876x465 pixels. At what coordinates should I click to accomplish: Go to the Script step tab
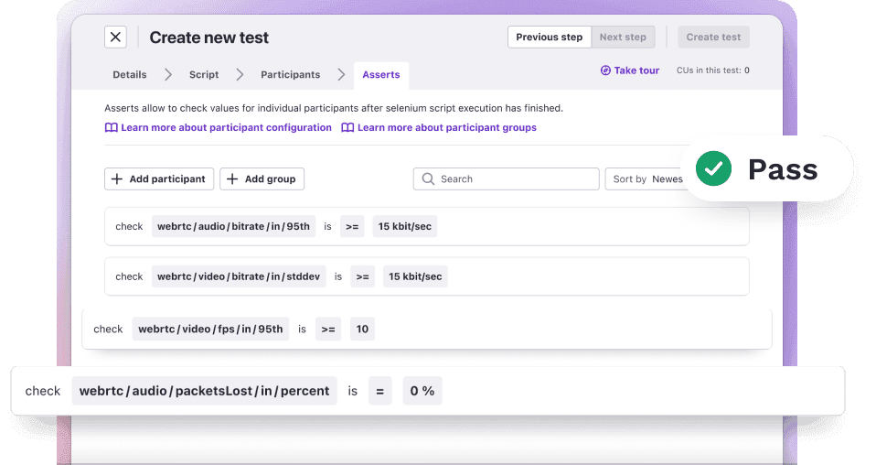pos(204,74)
